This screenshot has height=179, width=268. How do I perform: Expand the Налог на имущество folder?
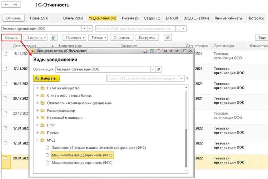(x=38, y=88)
